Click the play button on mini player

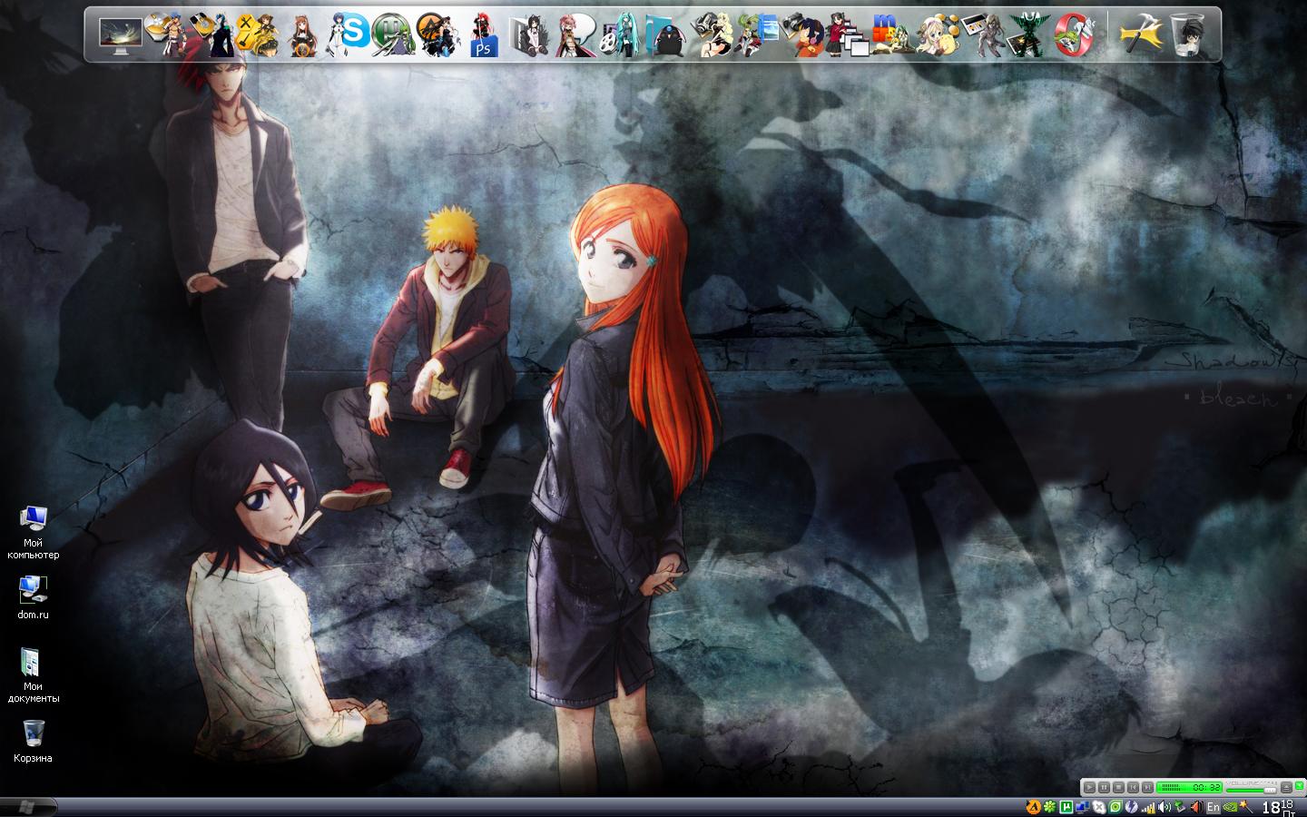click(1090, 788)
